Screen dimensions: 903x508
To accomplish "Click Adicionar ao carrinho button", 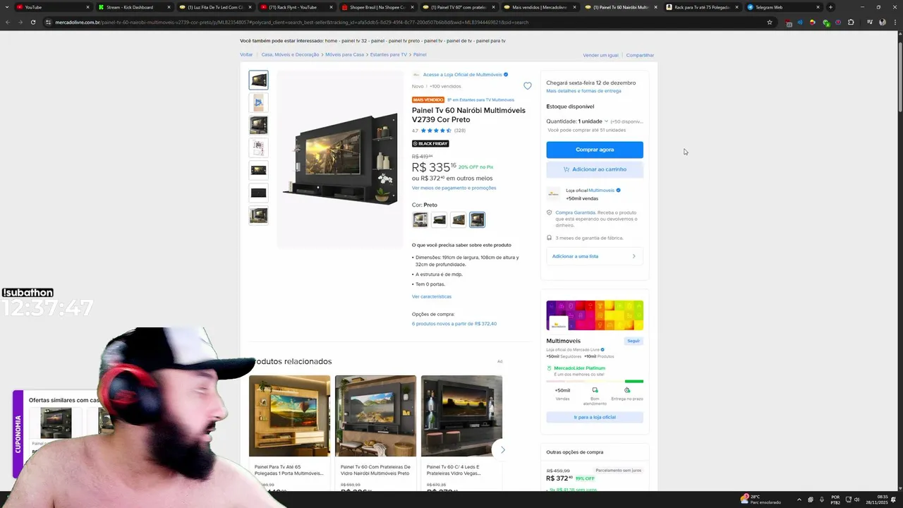I will 595,169.
